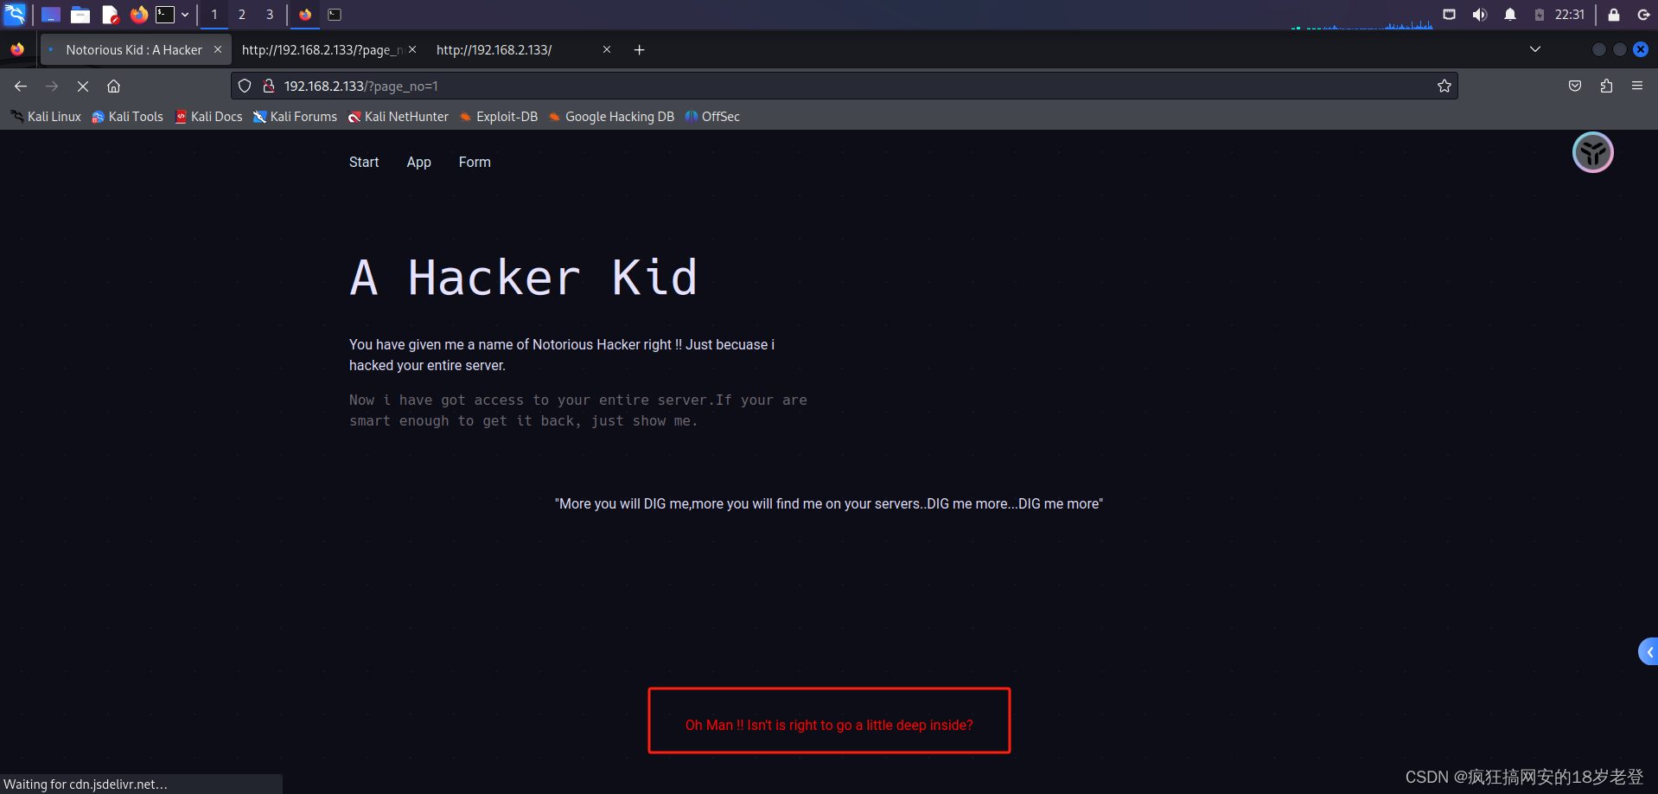The height and width of the screenshot is (794, 1658).
Task: Click the Form nav menu item
Action: pyautogui.click(x=475, y=163)
